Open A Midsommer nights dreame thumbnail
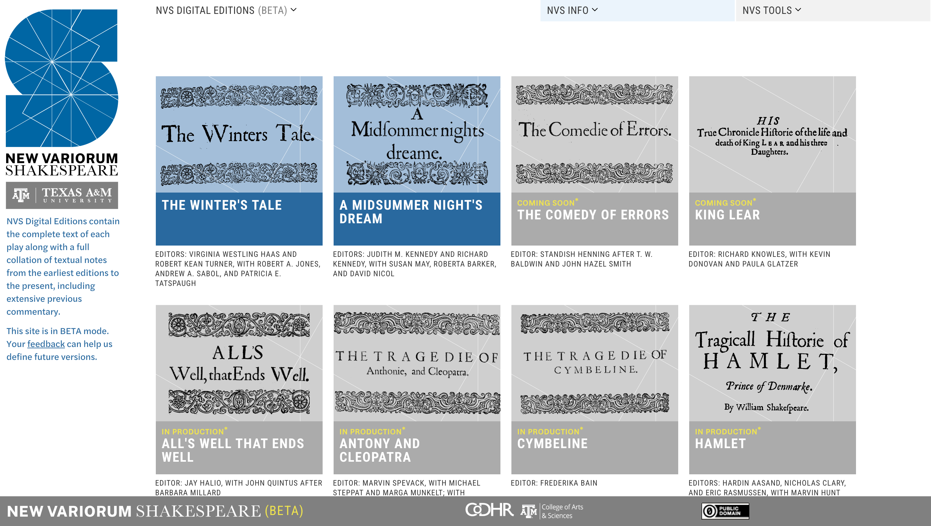The image size is (931, 526). [417, 134]
